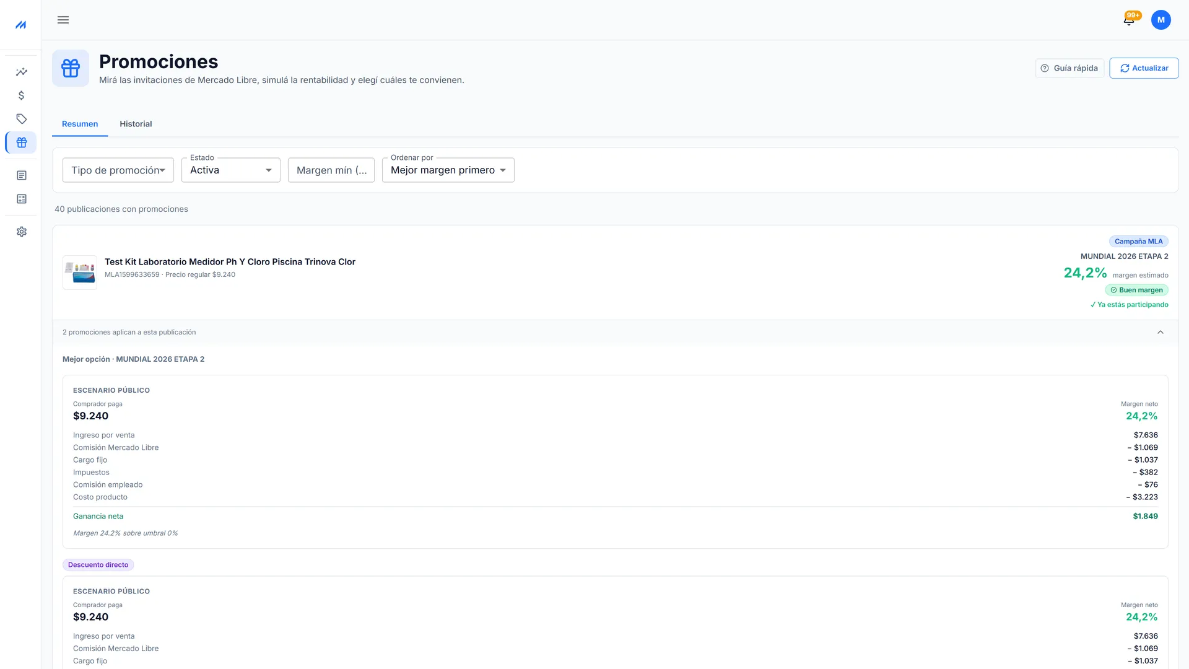Image resolution: width=1189 pixels, height=669 pixels.
Task: Click Ya estás participando status text
Action: click(x=1129, y=305)
